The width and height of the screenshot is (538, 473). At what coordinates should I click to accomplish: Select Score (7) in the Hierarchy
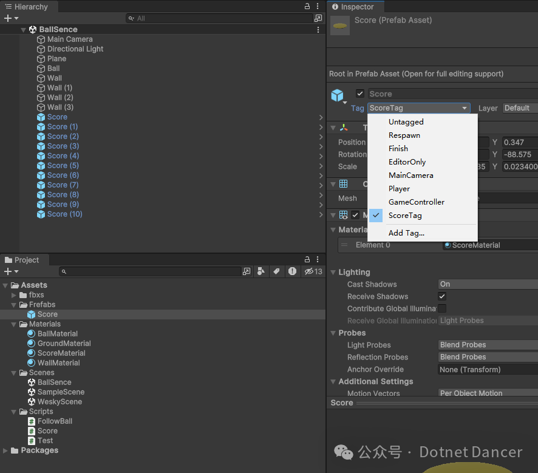[63, 185]
